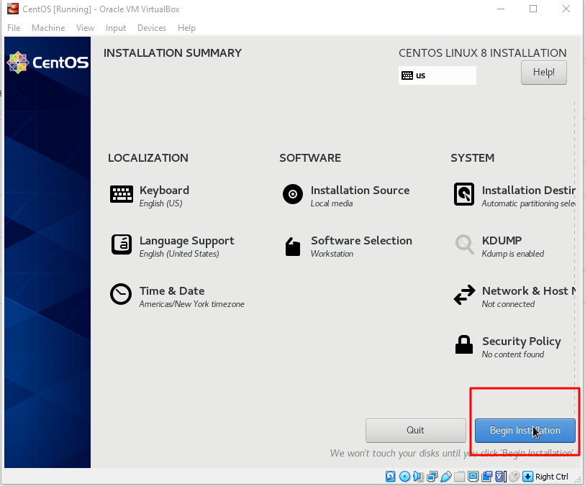Click the LOCALIZATION section heading
This screenshot has width=585, height=486.
pos(148,158)
